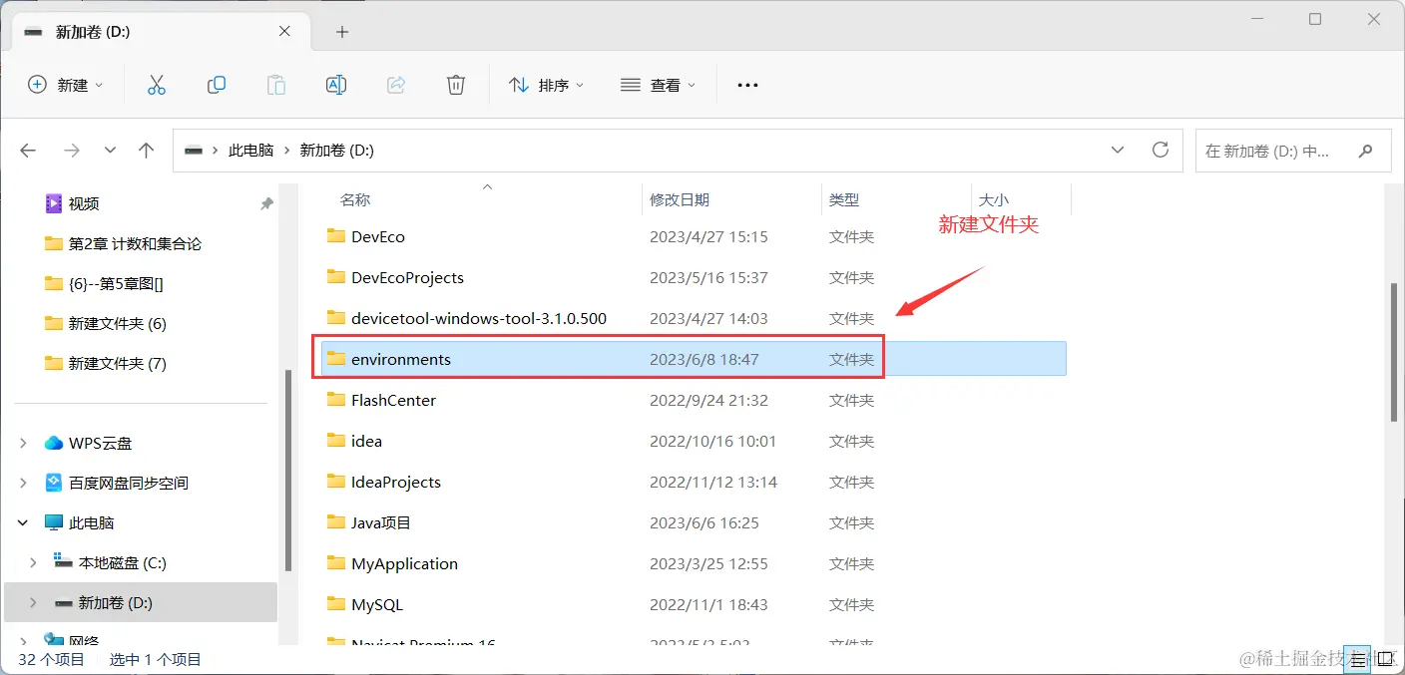Click the drive icon in address bar

(x=194, y=151)
